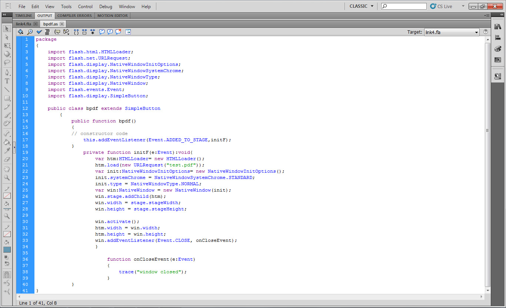Open the Color palette panel icon
The width and height of the screenshot is (506, 308).
[x=498, y=49]
